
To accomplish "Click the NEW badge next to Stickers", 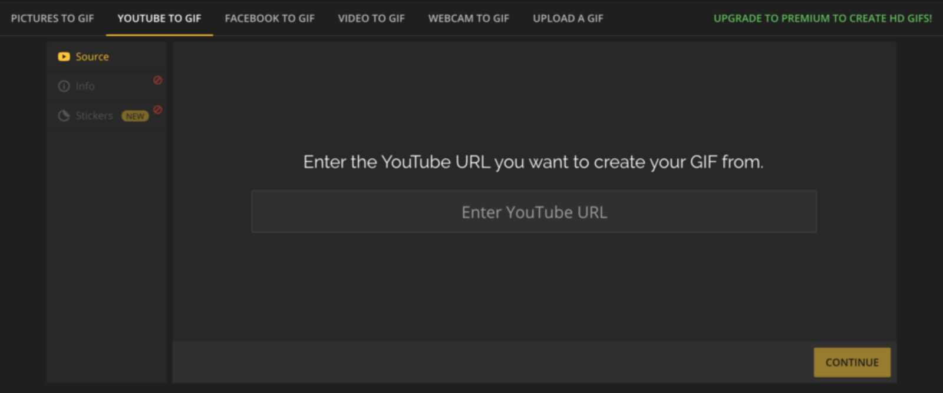I will 135,116.
